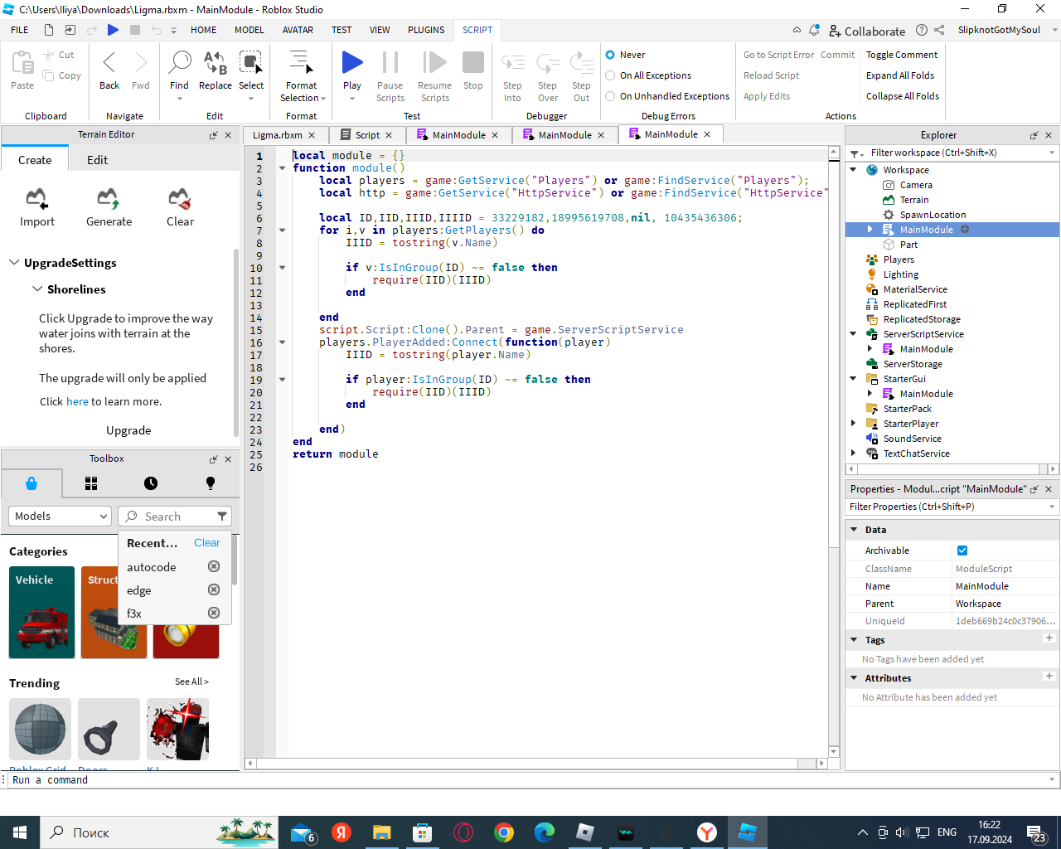Open the Find tool in the ribbon

179,63
